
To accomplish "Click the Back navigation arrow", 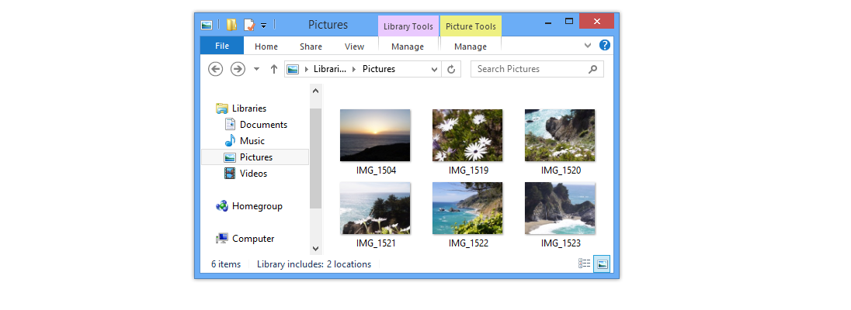I will point(216,69).
